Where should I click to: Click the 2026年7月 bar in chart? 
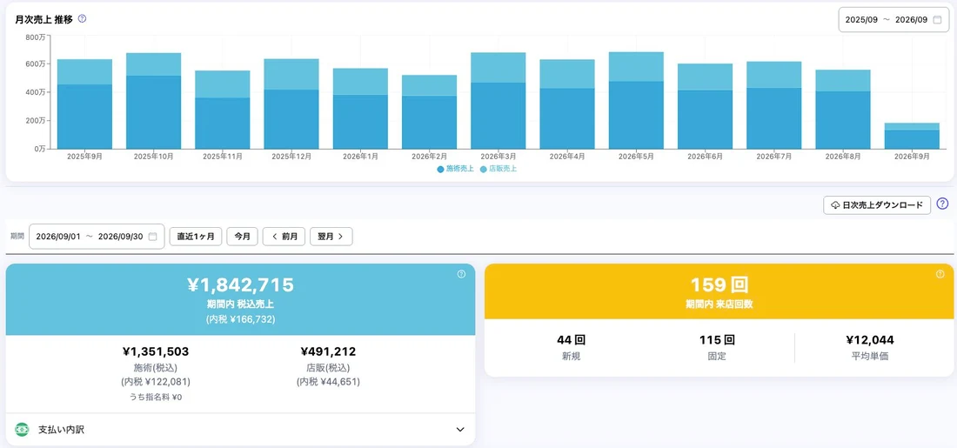tap(774, 105)
